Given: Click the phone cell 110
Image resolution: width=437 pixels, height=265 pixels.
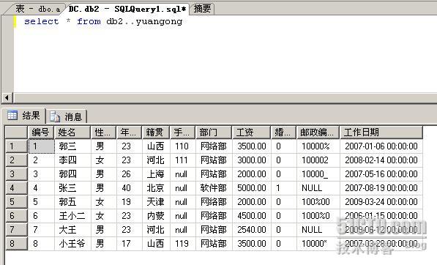Looking at the screenshot, I should 182,146.
